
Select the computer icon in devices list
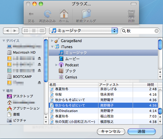pos(9,46)
